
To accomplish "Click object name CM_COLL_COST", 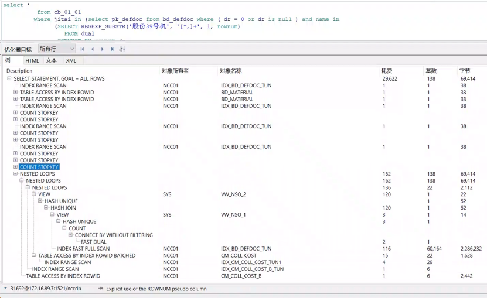I will 239,255.
